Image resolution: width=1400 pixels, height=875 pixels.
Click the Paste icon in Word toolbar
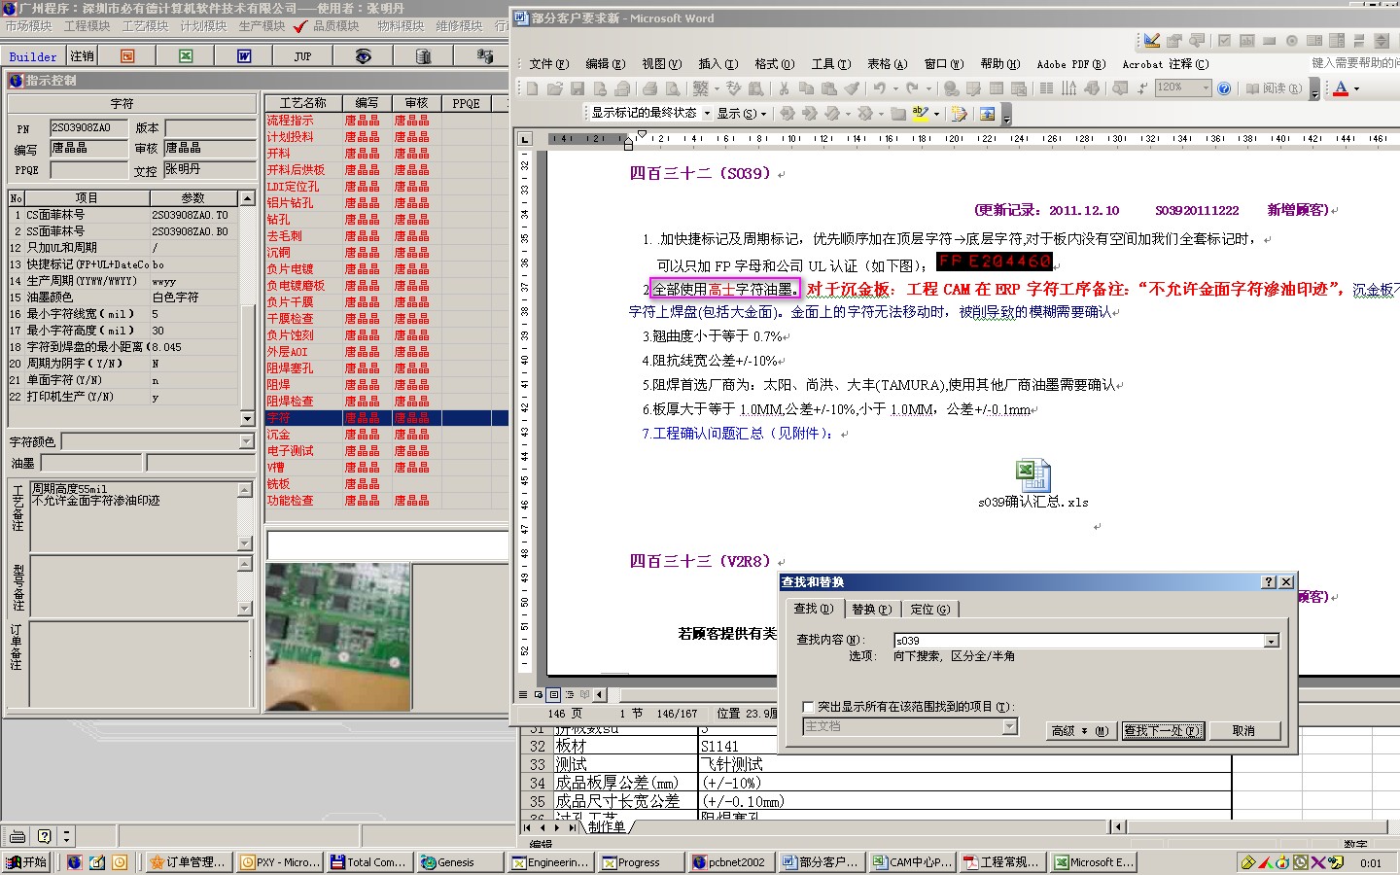[x=829, y=88]
